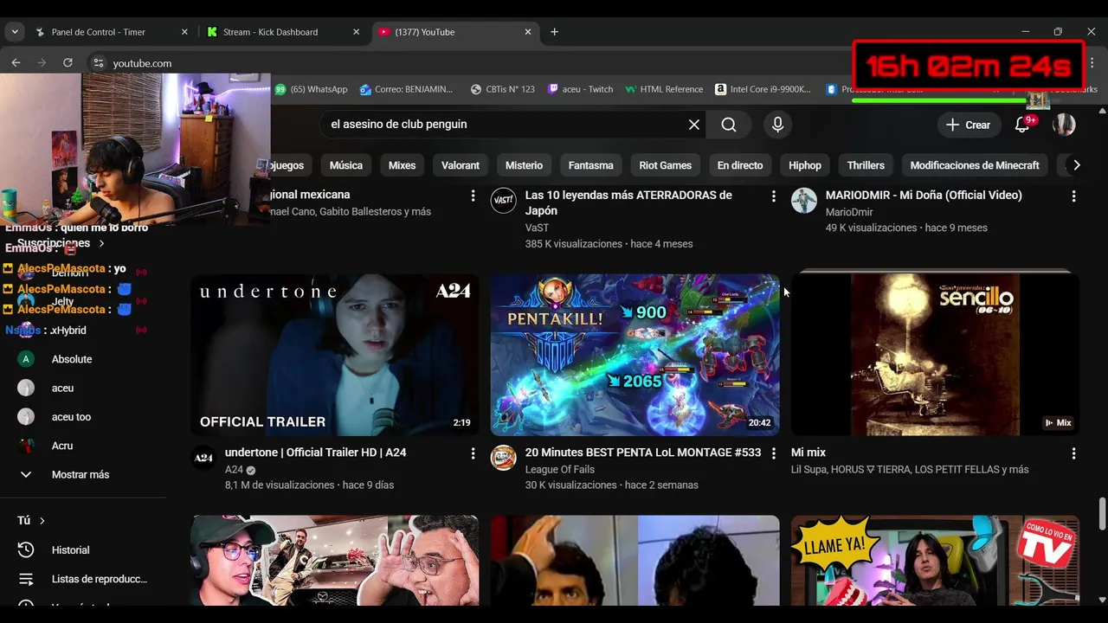Open the Intel Core i9-9900K bookmark
1108x623 pixels.
(763, 89)
